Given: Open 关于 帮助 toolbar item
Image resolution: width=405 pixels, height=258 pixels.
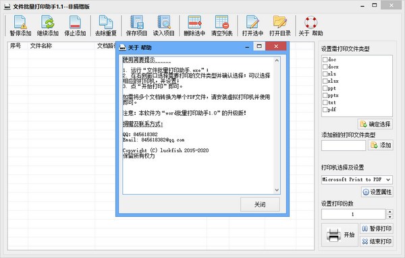Looking at the screenshot, I should pyautogui.click(x=310, y=26).
